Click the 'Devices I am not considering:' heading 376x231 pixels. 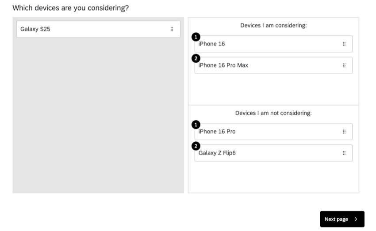click(273, 113)
